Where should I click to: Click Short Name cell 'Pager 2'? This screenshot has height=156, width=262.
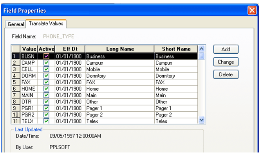point(176,114)
